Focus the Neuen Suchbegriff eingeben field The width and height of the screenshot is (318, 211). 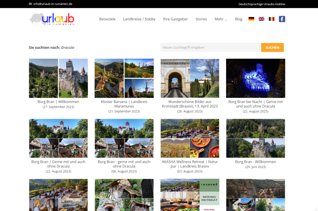coord(210,48)
